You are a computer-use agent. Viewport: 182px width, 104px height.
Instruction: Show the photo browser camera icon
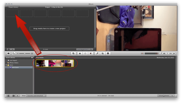(x=164, y=53)
